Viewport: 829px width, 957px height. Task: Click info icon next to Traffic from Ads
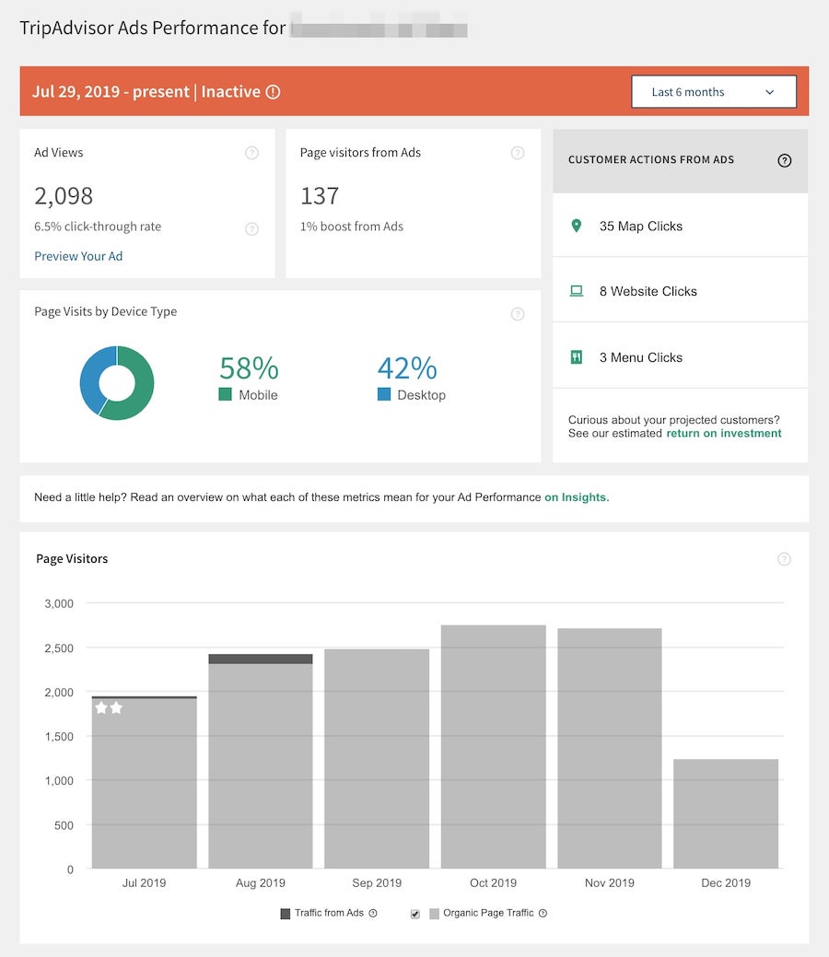coord(373,913)
